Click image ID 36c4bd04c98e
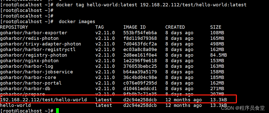This screenshot has height=113, width=269. pyautogui.click(x=140, y=77)
